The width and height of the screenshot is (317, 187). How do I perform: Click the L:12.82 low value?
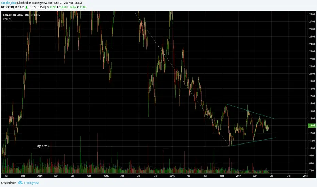[x=71, y=7]
